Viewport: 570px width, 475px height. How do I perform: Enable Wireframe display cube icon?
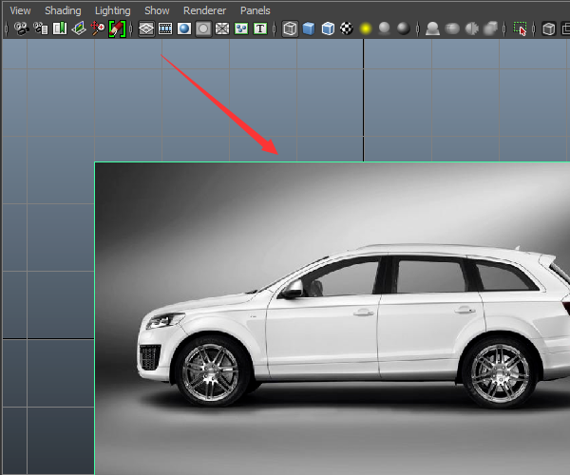(290, 29)
